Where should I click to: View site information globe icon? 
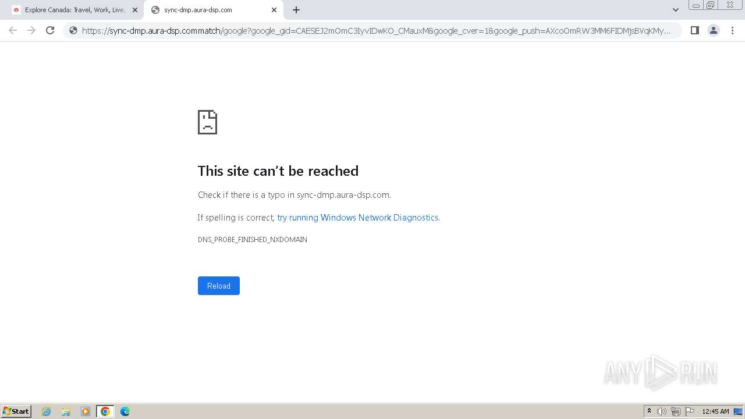pos(73,30)
